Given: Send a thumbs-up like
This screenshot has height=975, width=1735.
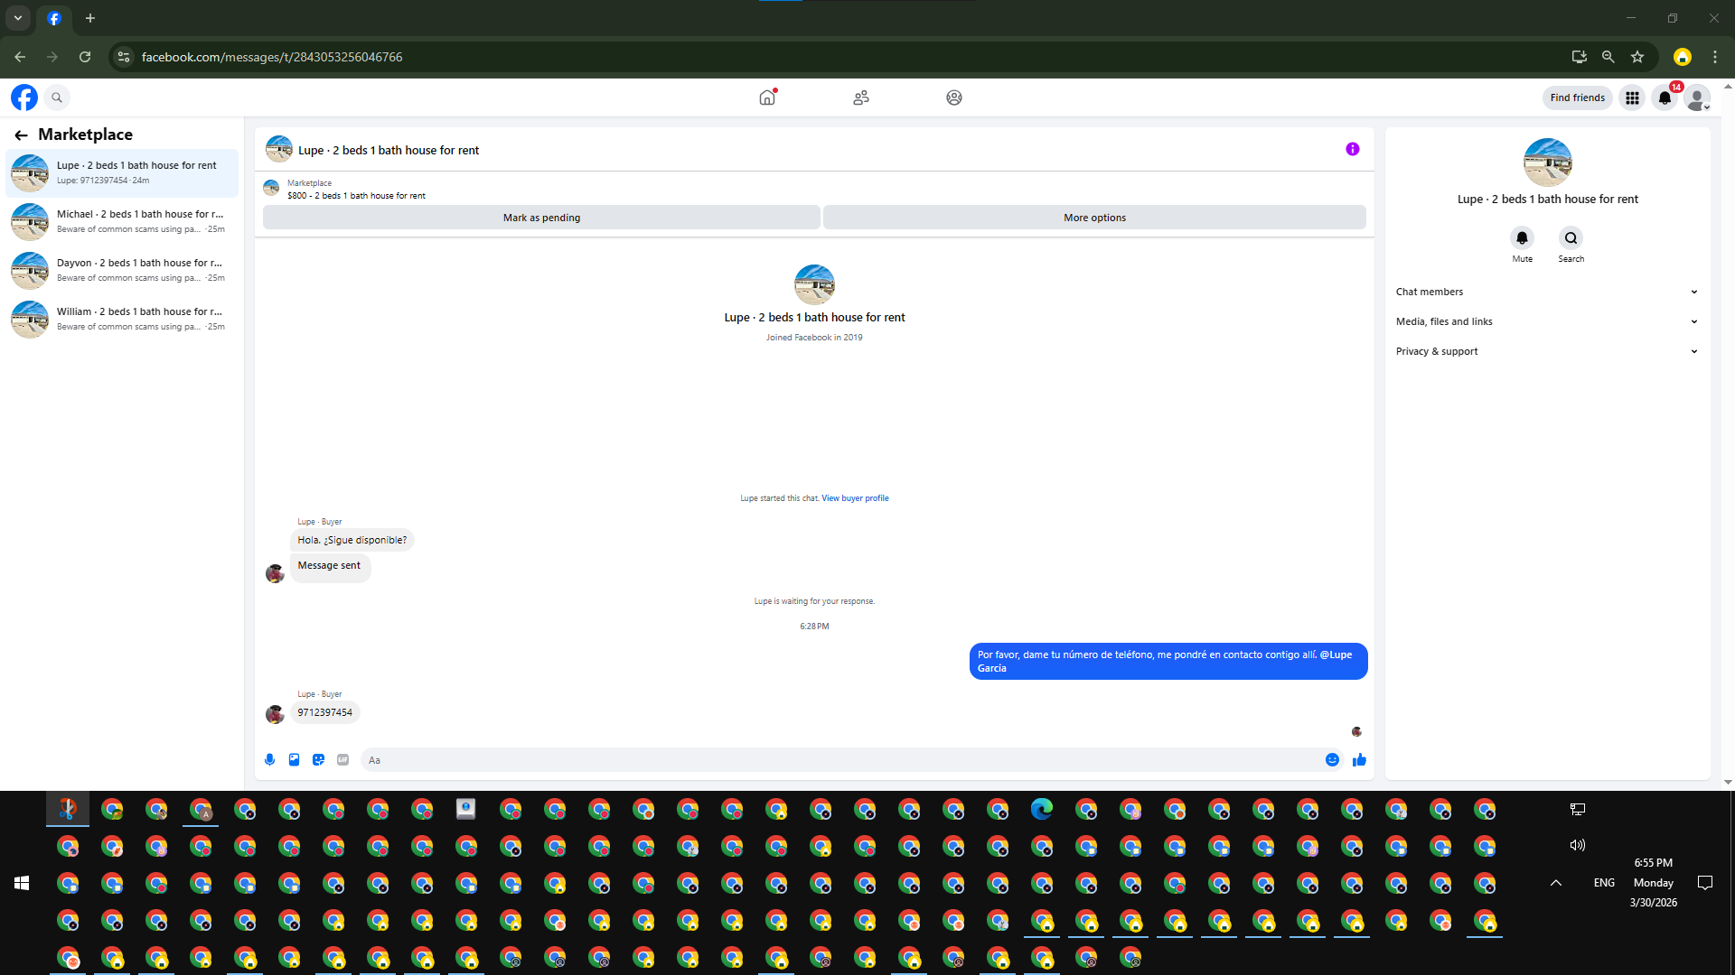Looking at the screenshot, I should tap(1359, 760).
